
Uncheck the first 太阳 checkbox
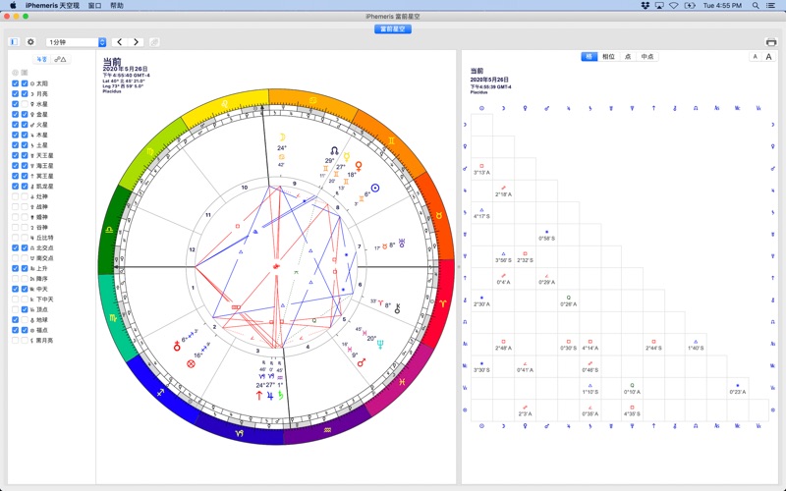click(x=15, y=85)
